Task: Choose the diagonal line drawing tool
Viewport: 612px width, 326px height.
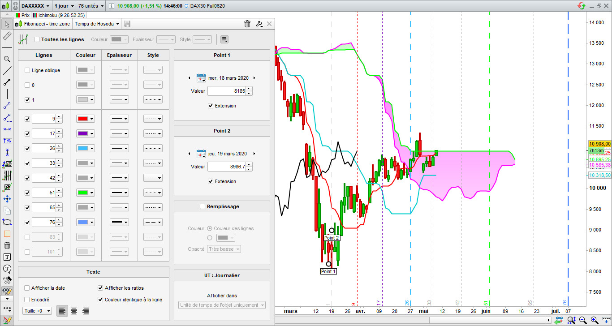Action: pos(7,71)
